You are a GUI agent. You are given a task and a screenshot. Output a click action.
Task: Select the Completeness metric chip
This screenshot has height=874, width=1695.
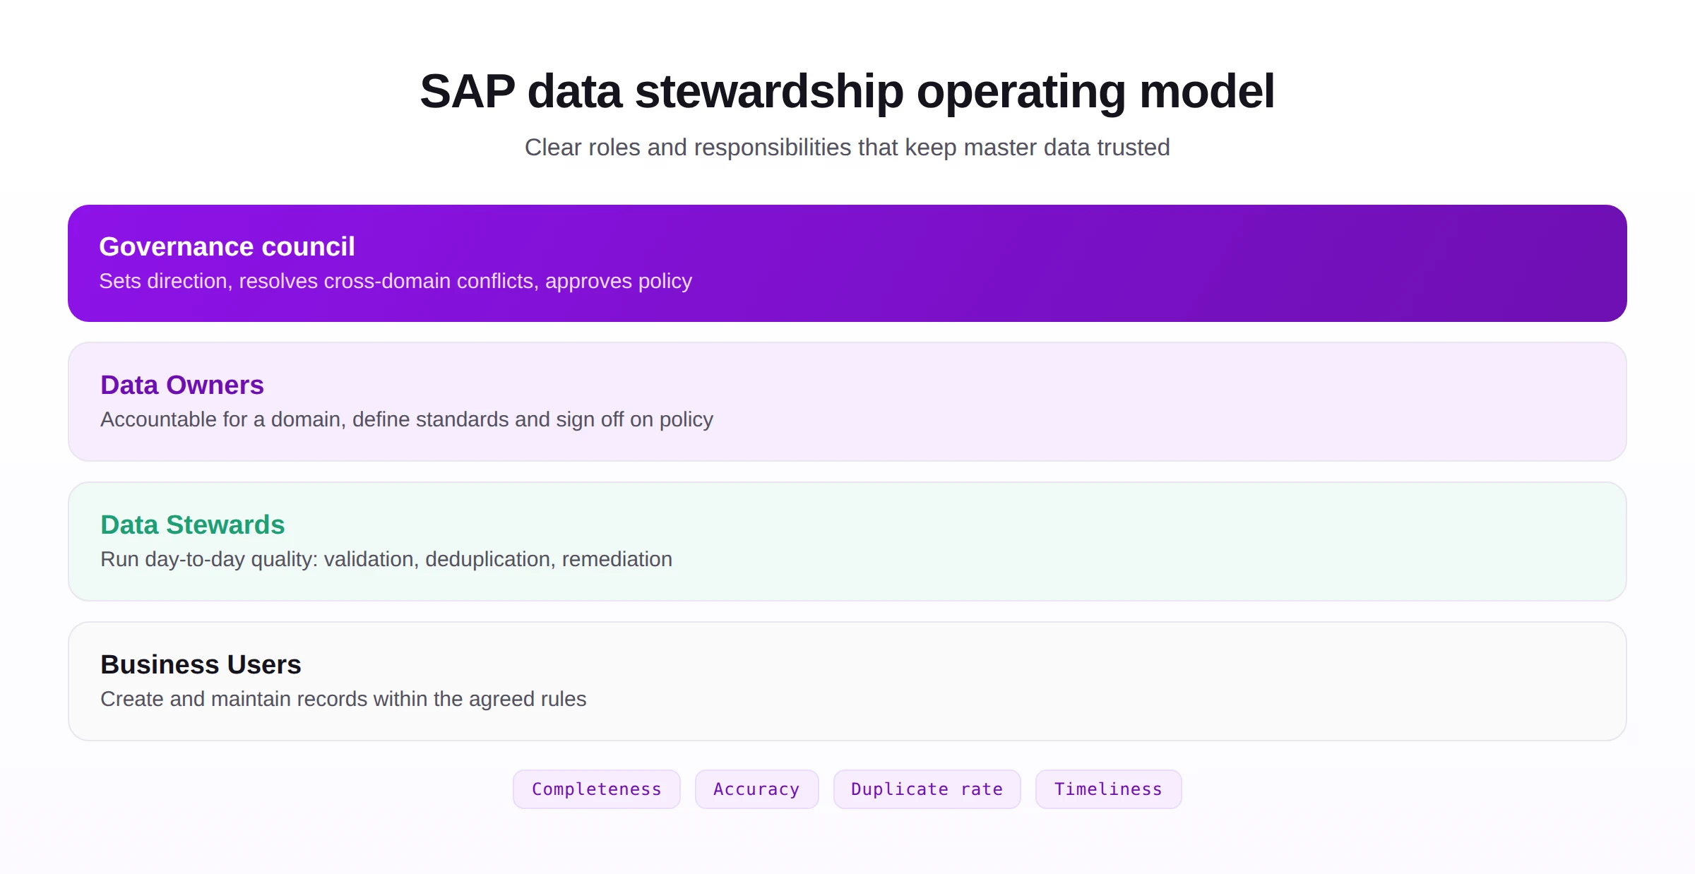(597, 789)
